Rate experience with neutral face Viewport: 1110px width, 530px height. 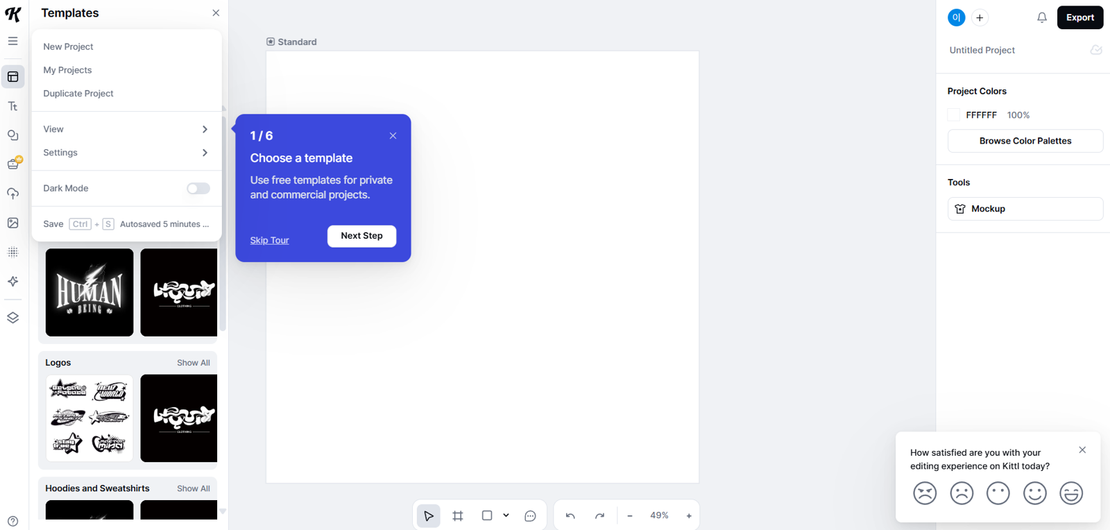click(x=998, y=493)
